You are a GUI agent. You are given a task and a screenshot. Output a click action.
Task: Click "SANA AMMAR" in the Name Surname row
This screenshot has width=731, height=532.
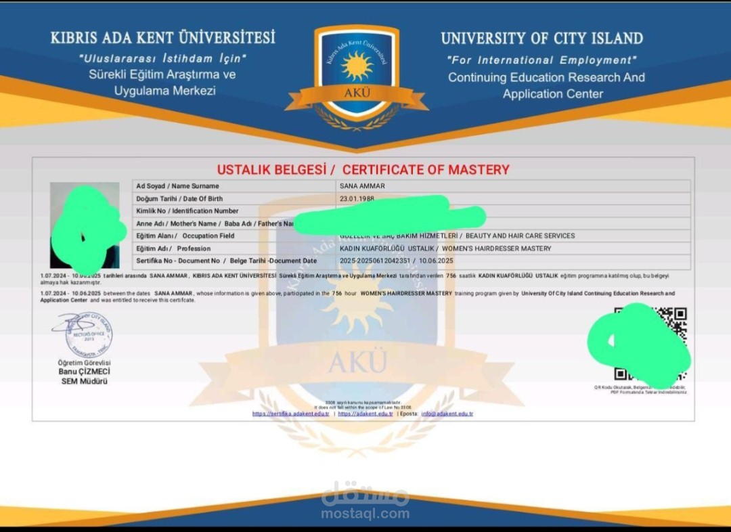tap(362, 186)
